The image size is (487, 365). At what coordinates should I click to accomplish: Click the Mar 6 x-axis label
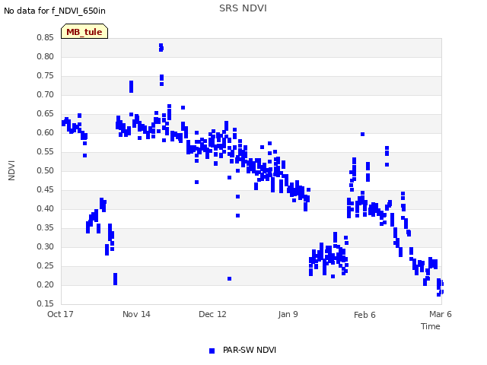[x=441, y=314]
